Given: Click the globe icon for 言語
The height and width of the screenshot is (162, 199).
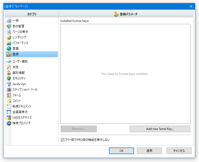Looking at the screenshot, I should point(9,49).
